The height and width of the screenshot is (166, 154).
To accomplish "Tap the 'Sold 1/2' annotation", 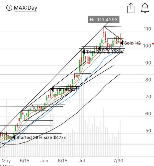I will [132, 43].
